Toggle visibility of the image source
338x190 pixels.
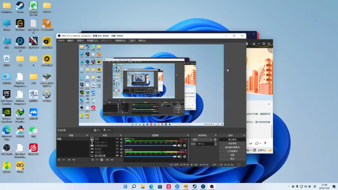click(117, 139)
